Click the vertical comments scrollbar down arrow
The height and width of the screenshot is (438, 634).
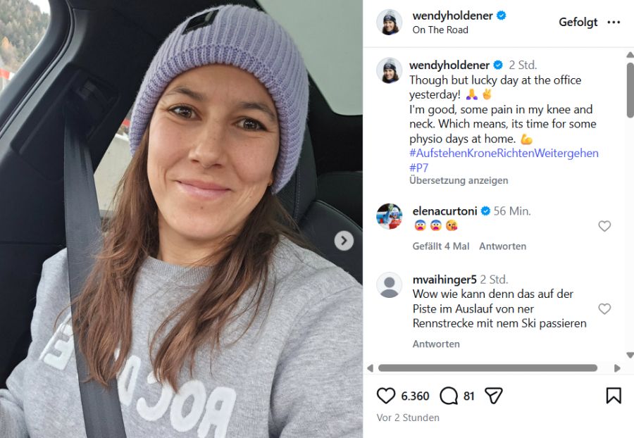[x=630, y=355]
